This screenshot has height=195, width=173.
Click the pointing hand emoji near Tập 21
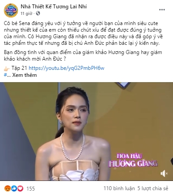7,69
